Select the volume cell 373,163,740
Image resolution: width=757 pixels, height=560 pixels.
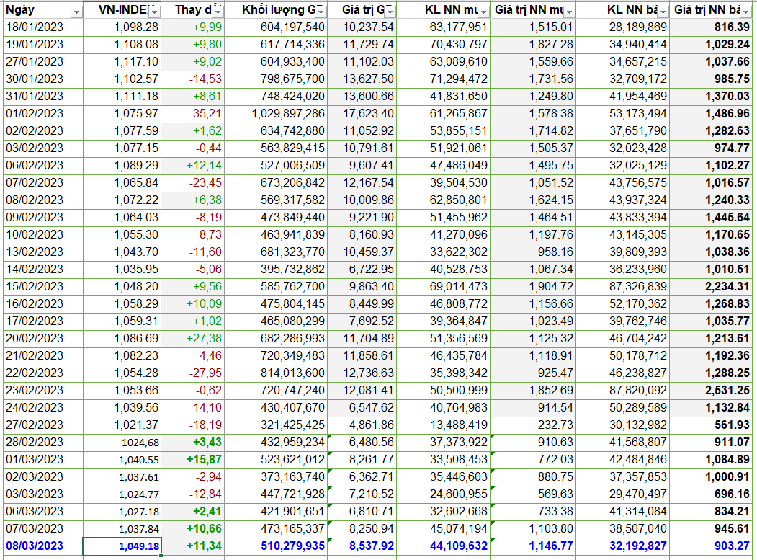[276, 476]
